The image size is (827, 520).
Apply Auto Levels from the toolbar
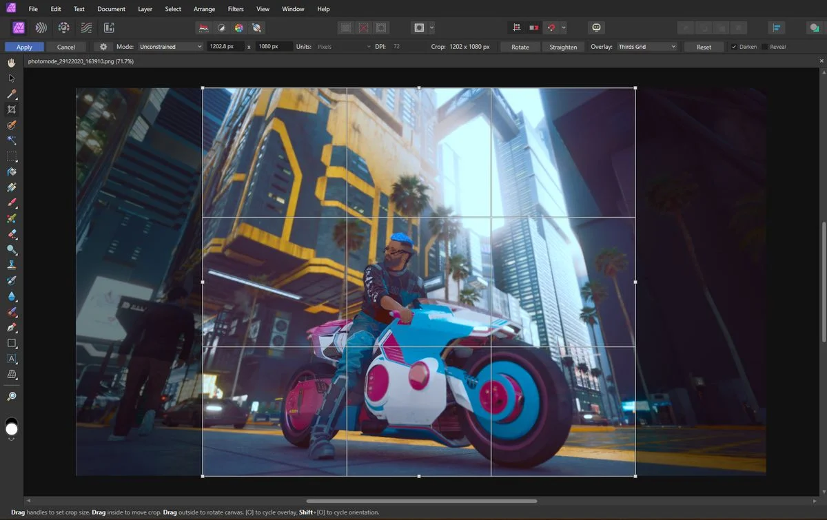click(204, 28)
